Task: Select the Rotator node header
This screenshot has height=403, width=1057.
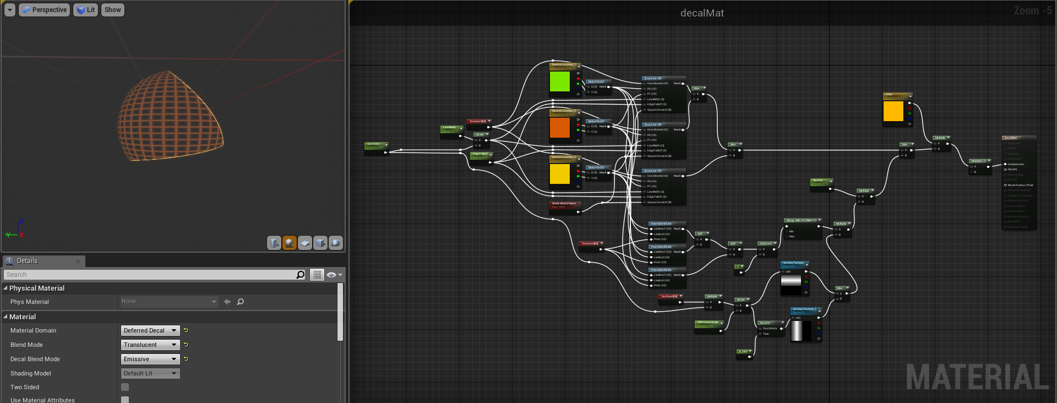Action: (771, 323)
